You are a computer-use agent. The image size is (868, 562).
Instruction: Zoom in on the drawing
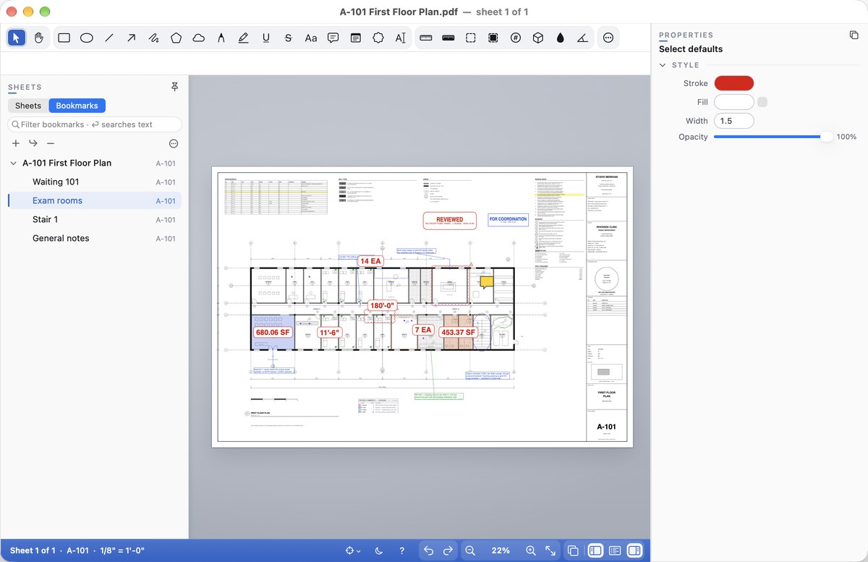(531, 550)
